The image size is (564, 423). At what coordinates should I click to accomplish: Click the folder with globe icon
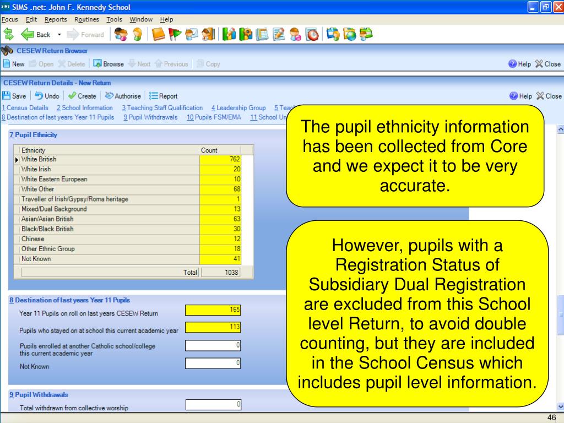point(350,34)
